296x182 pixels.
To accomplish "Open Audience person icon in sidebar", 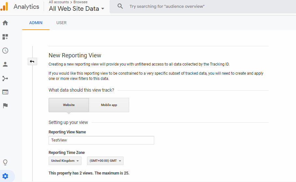I will click(5, 64).
